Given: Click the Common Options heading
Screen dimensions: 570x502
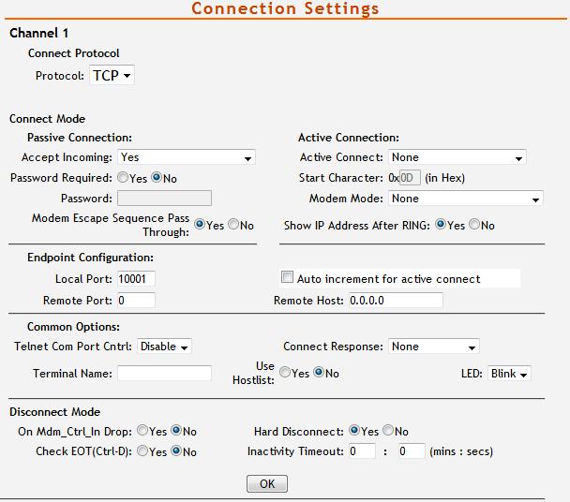Looking at the screenshot, I should pyautogui.click(x=73, y=327).
